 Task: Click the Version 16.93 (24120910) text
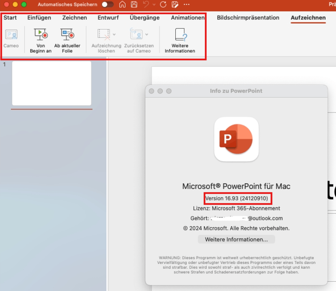point(237,198)
